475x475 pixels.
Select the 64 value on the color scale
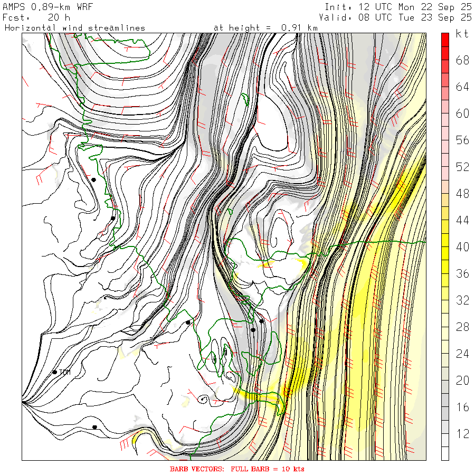(x=462, y=87)
